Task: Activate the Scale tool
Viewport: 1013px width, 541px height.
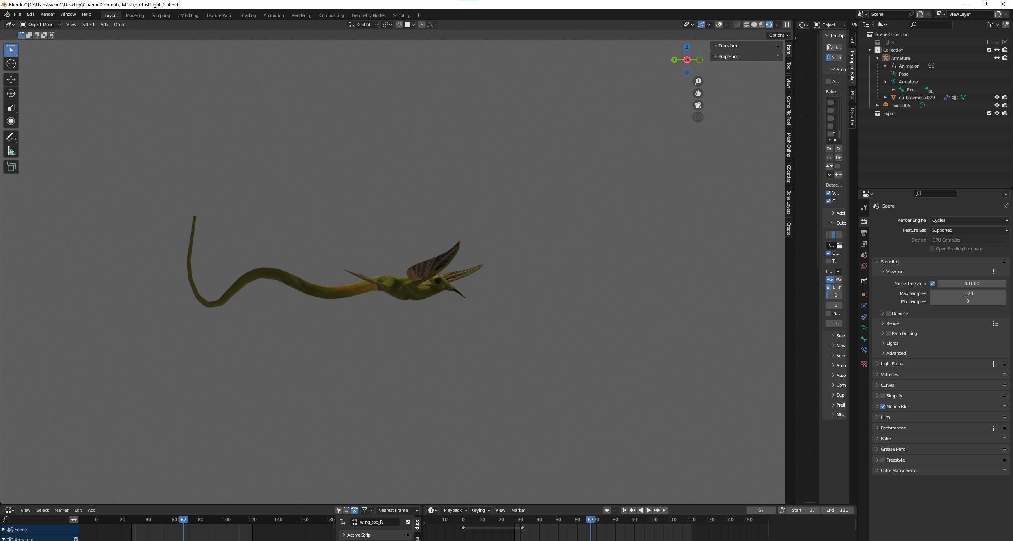Action: point(11,107)
